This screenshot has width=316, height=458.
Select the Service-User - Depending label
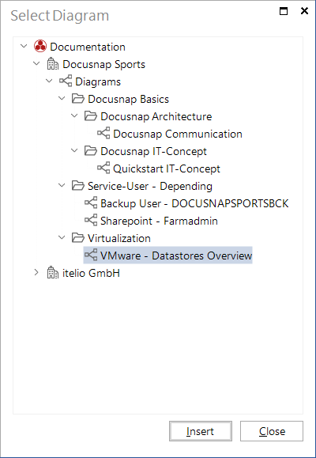[x=150, y=186]
